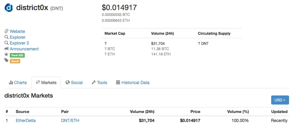
Task: Open the Announcement link
Action: click(x=24, y=49)
